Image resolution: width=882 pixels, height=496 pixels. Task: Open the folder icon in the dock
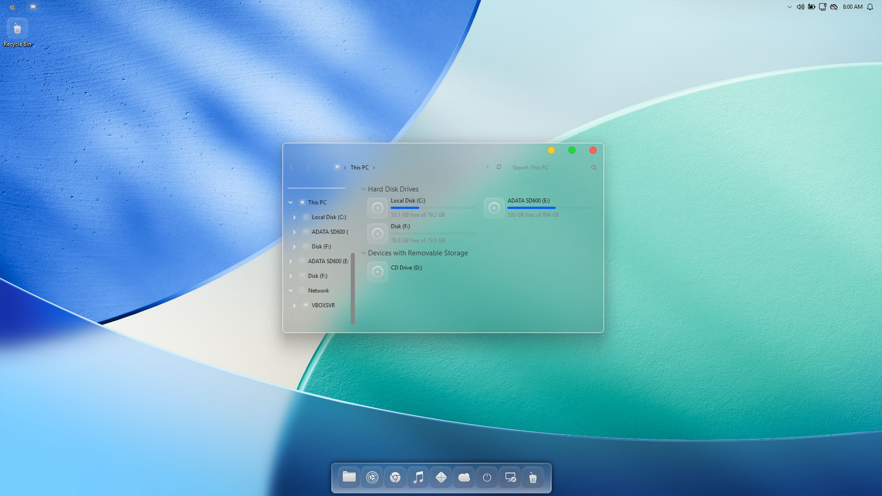point(349,477)
